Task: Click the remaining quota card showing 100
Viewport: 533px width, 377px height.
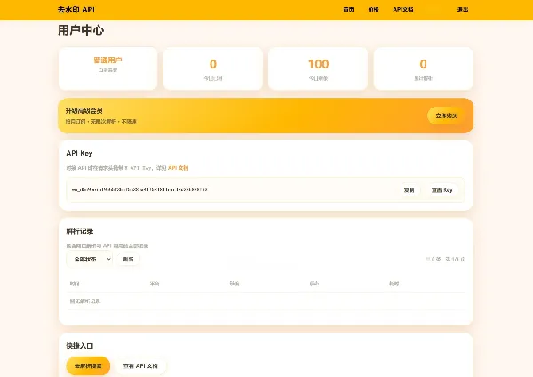Action: point(318,68)
